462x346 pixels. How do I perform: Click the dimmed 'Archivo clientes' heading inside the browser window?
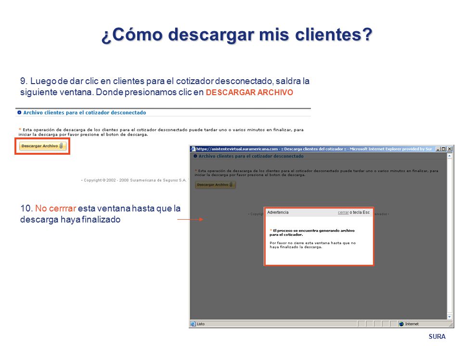point(251,156)
